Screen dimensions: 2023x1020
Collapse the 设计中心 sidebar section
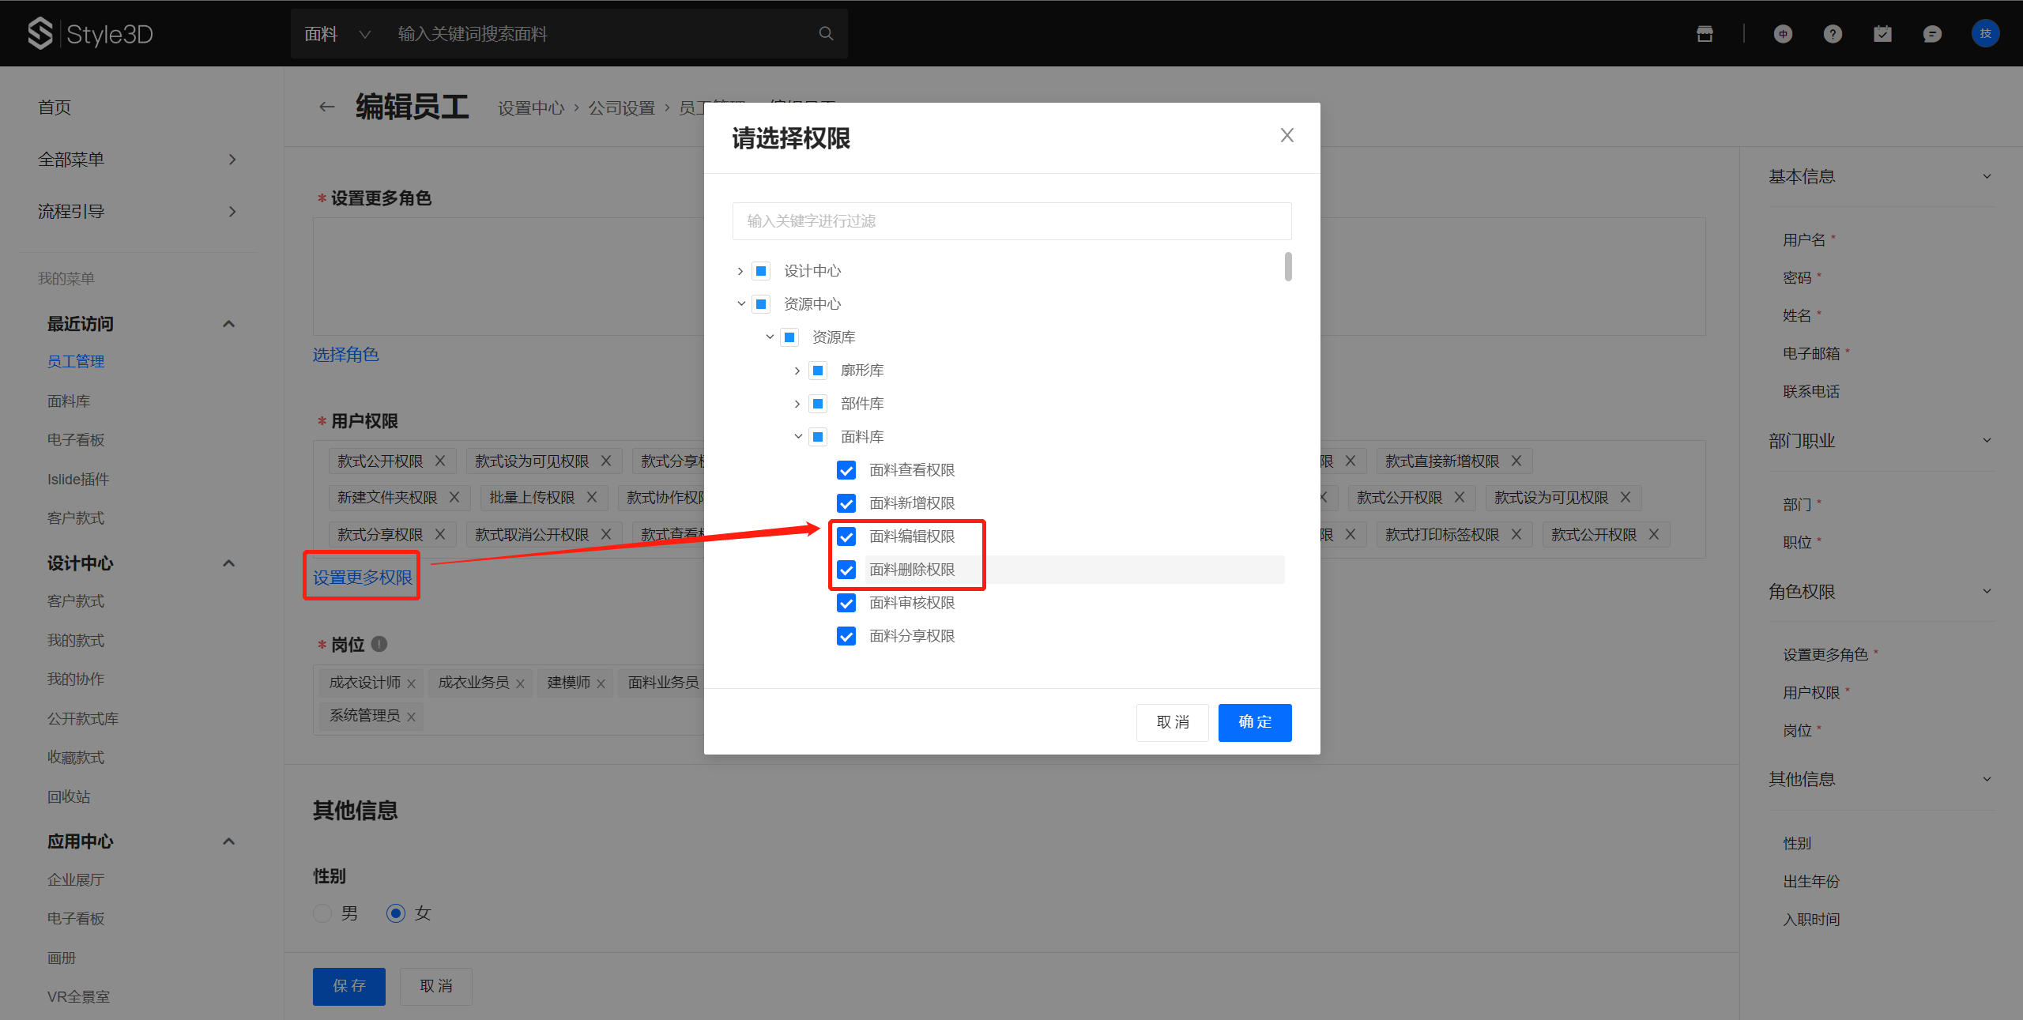coord(228,563)
